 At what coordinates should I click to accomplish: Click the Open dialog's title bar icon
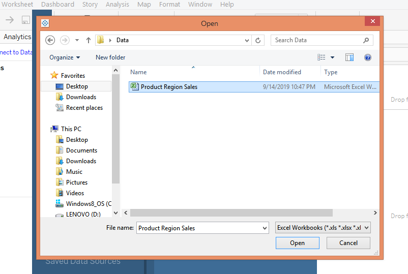click(x=45, y=23)
